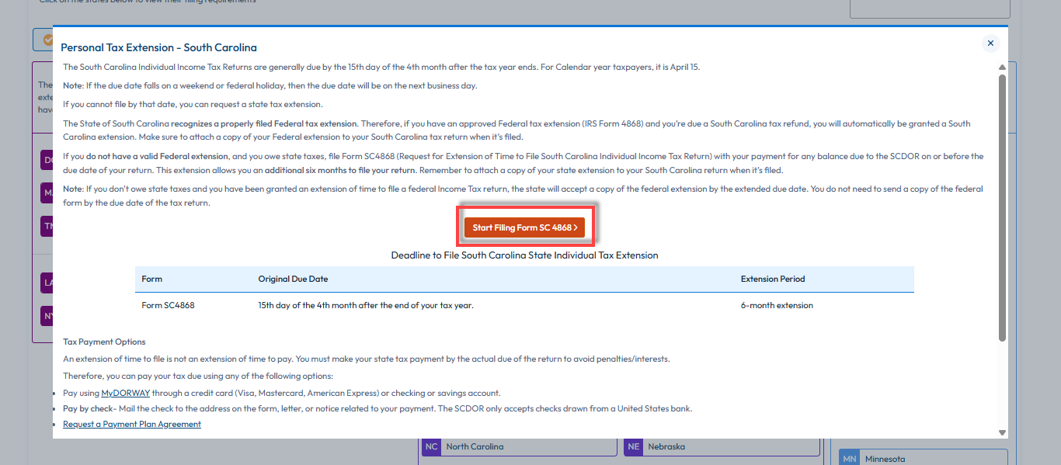This screenshot has width=1061, height=465.
Task: Select Minnesota state behind dialog
Action: pyautogui.click(x=924, y=458)
